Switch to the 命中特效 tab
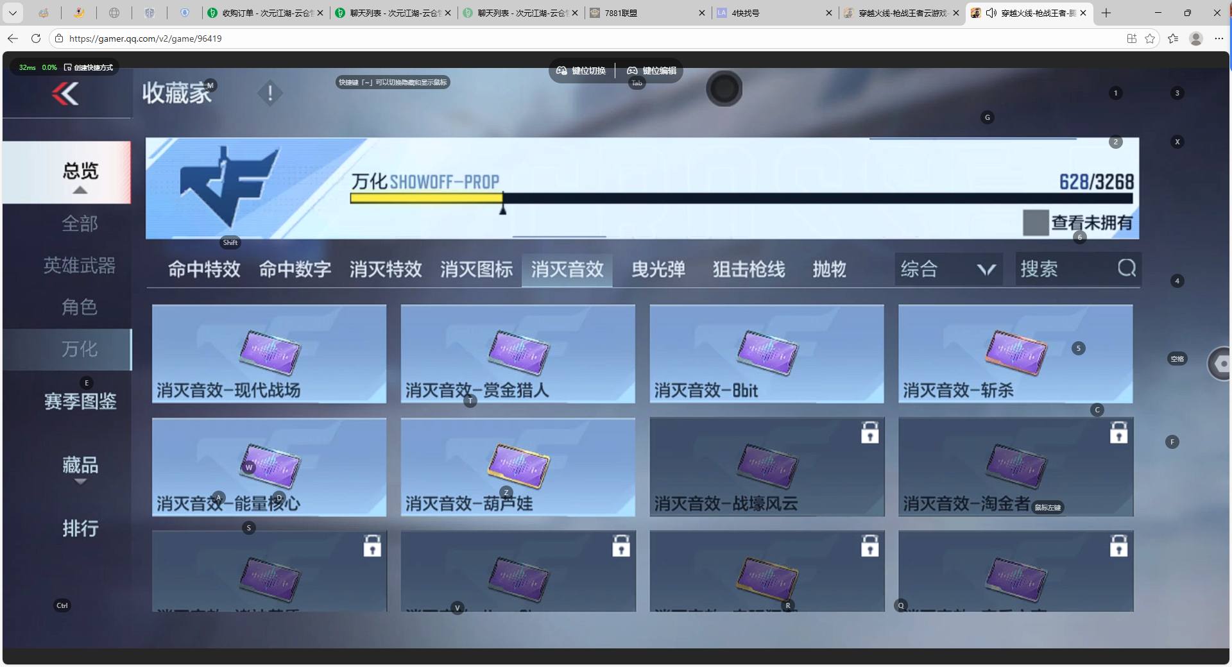 pyautogui.click(x=204, y=269)
